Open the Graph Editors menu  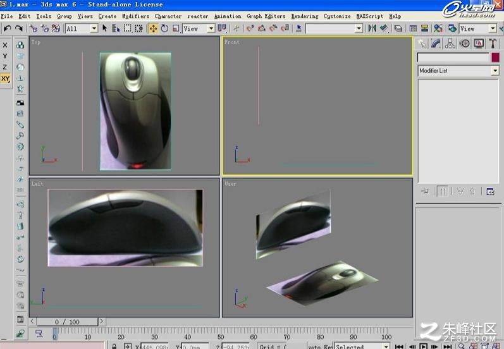(266, 16)
